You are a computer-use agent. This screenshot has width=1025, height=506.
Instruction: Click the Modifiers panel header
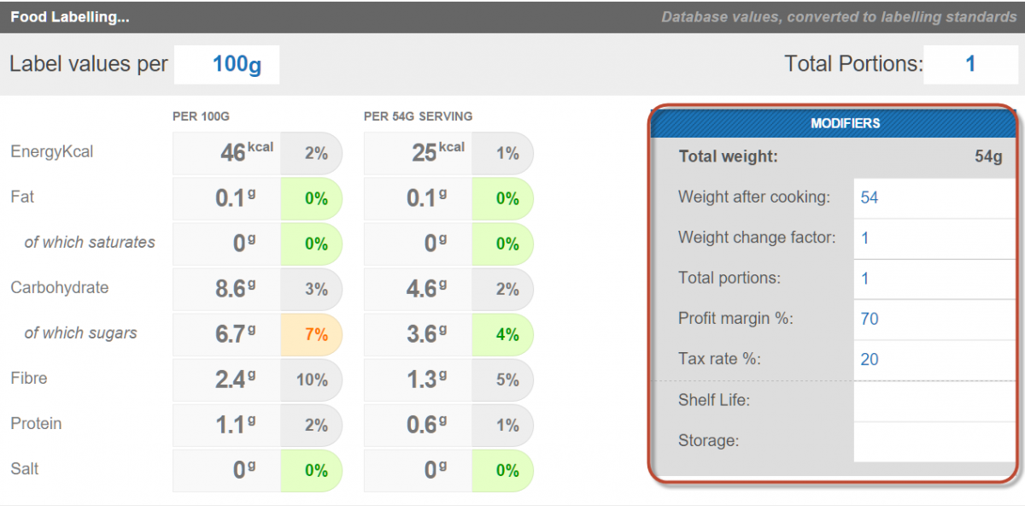834,123
